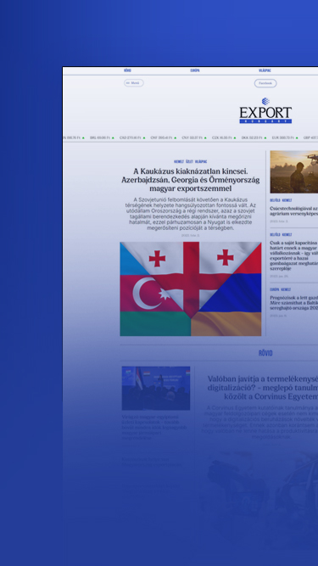The image size is (318, 566).
Task: Select the EURÓPA top navigation item
Action: click(195, 70)
